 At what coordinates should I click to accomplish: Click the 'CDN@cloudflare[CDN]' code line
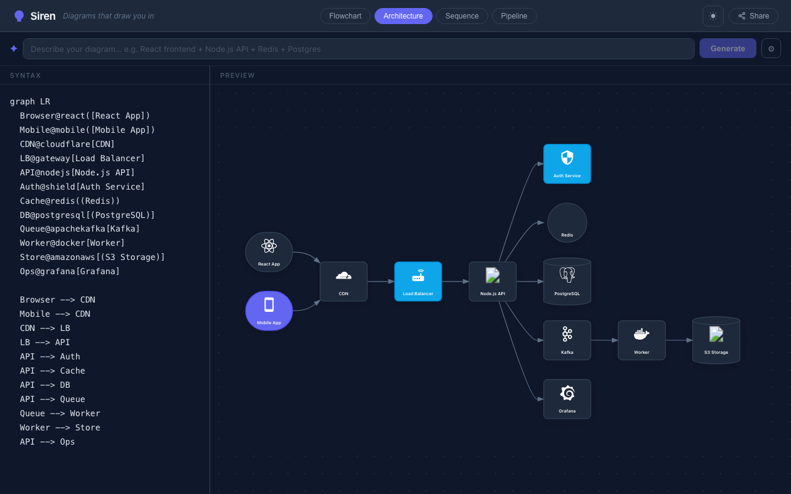click(67, 144)
